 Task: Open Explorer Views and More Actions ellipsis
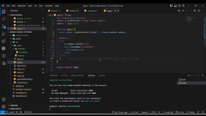click(43, 11)
